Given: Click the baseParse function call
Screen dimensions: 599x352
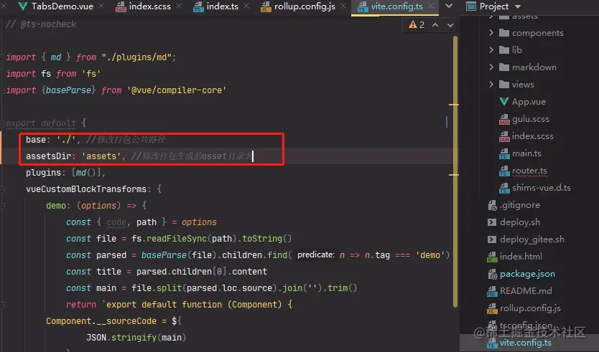Looking at the screenshot, I should tap(164, 255).
